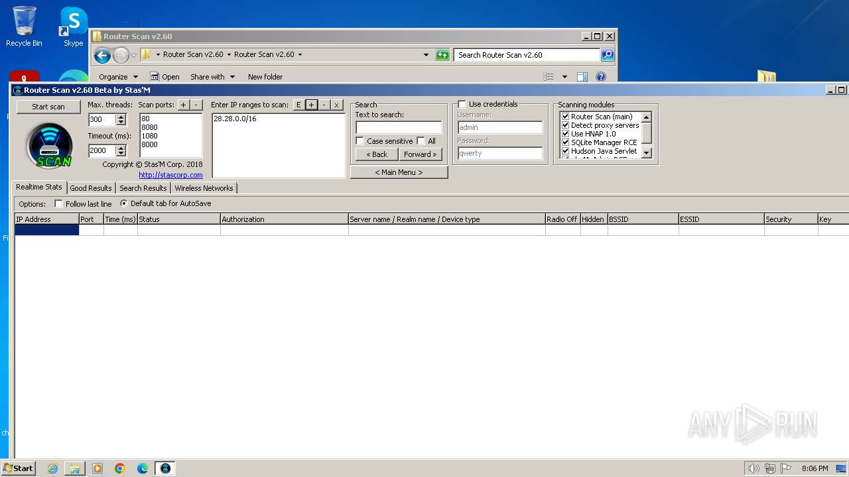The width and height of the screenshot is (849, 477).
Task: Launch Internet Explorer from taskbar
Action: tap(52, 468)
